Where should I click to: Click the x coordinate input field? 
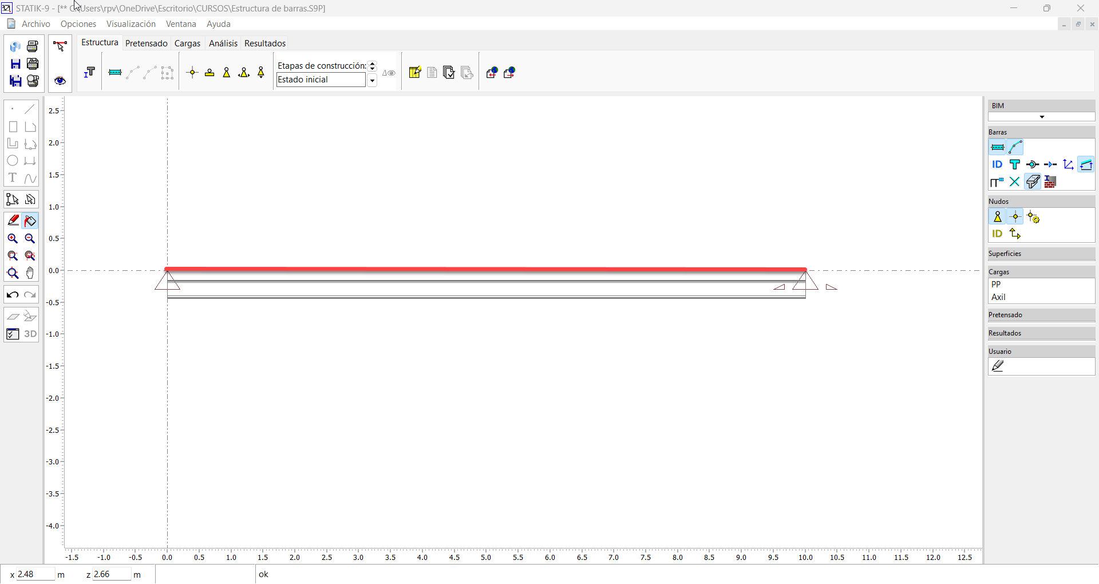coord(35,574)
